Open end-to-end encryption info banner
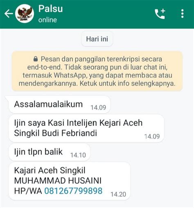This screenshot has height=208, width=194. coord(97,71)
